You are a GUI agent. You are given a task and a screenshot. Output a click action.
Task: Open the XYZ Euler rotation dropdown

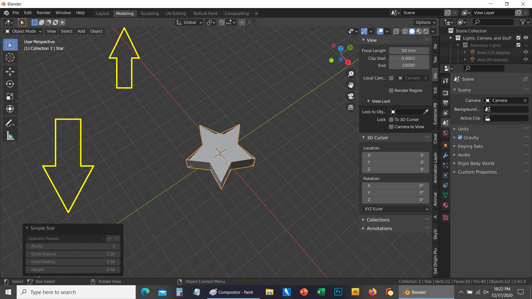click(395, 209)
